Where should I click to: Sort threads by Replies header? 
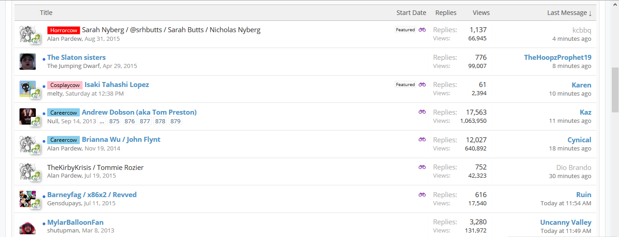point(446,13)
